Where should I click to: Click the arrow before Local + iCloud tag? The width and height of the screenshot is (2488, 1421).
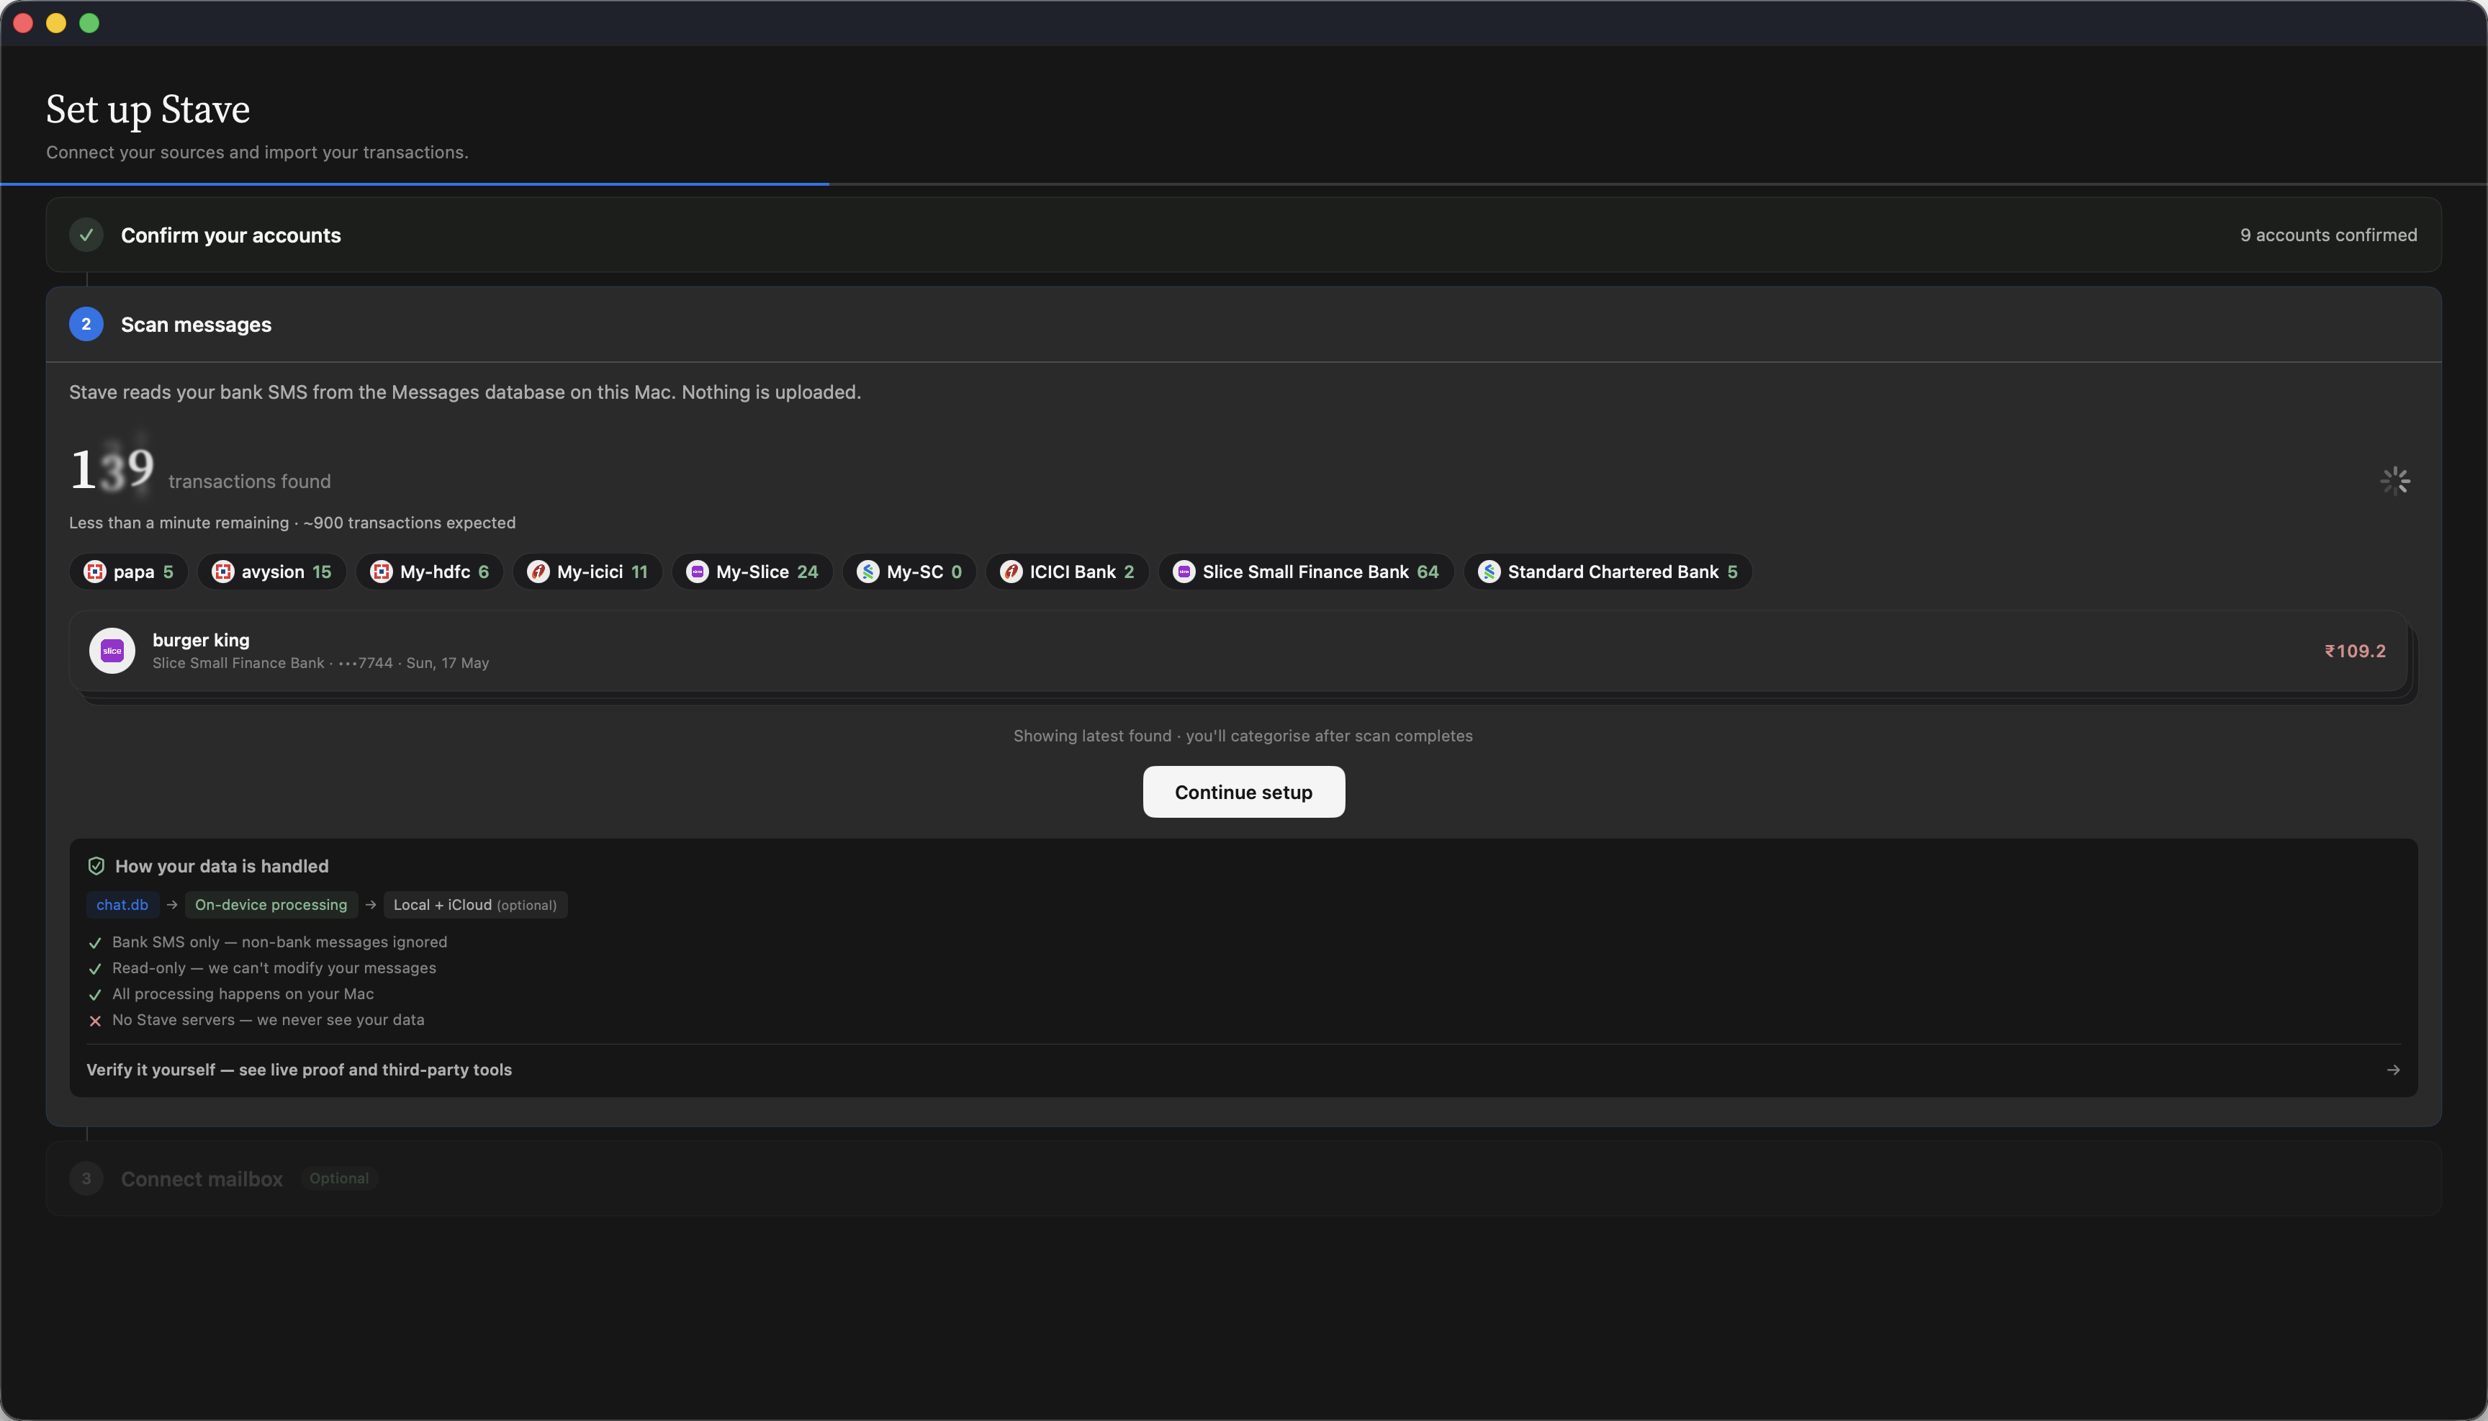[x=371, y=905]
